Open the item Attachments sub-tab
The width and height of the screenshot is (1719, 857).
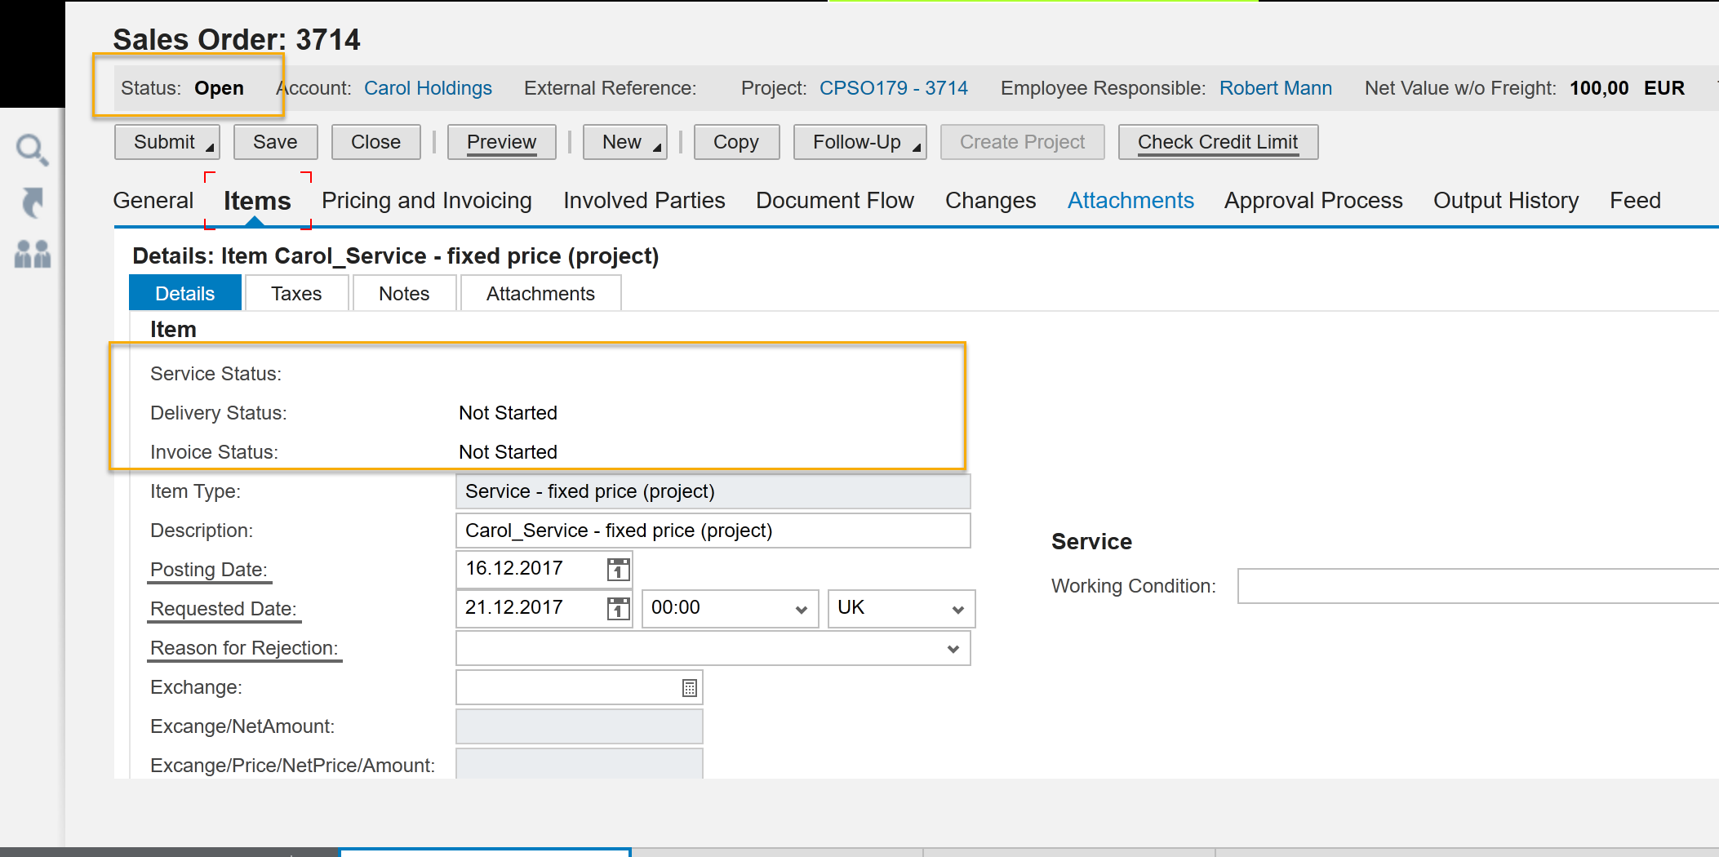tap(540, 293)
